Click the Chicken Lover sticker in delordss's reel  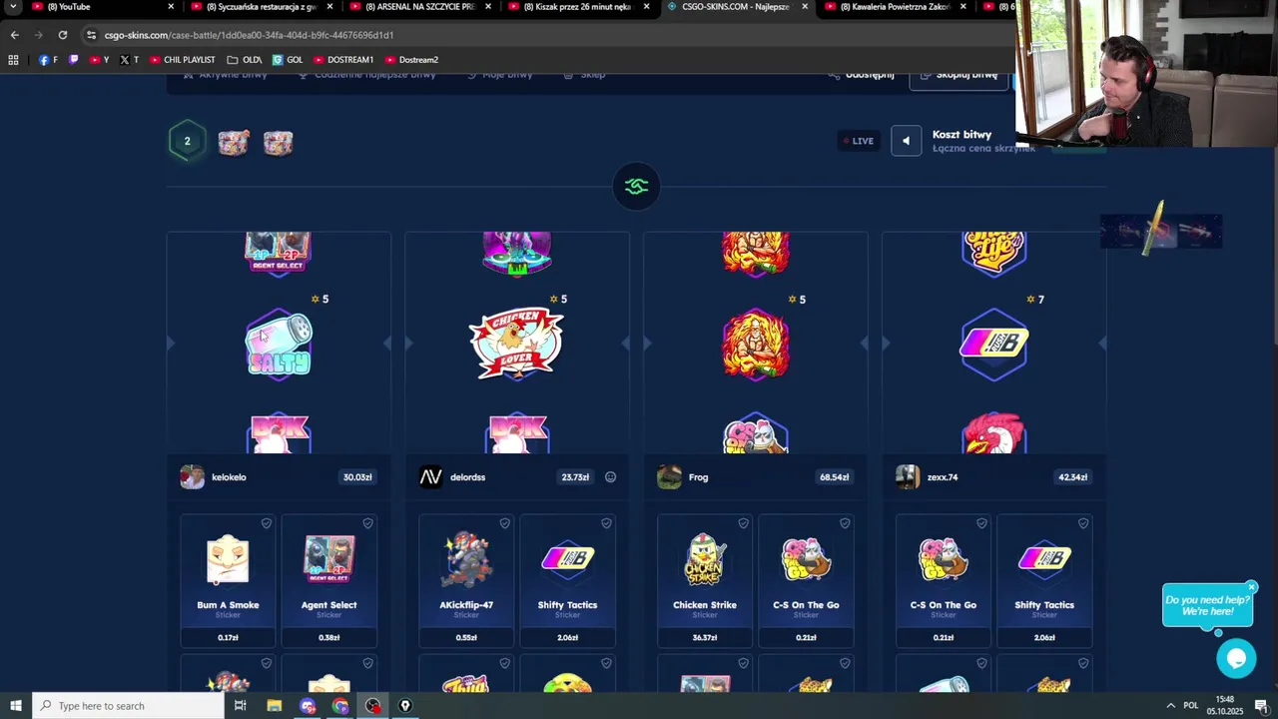click(x=516, y=345)
